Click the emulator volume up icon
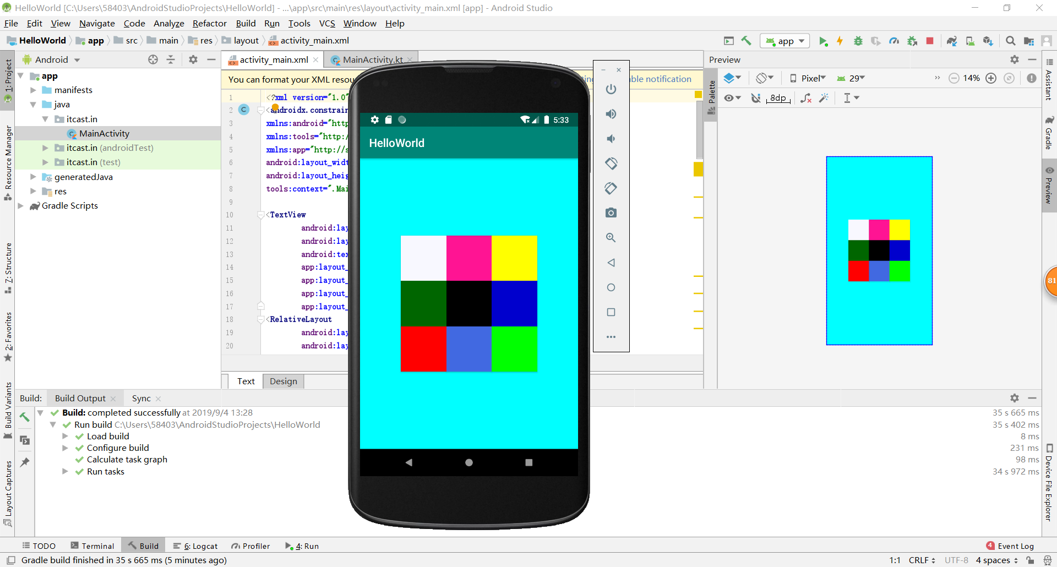Viewport: 1057px width, 567px height. (611, 114)
